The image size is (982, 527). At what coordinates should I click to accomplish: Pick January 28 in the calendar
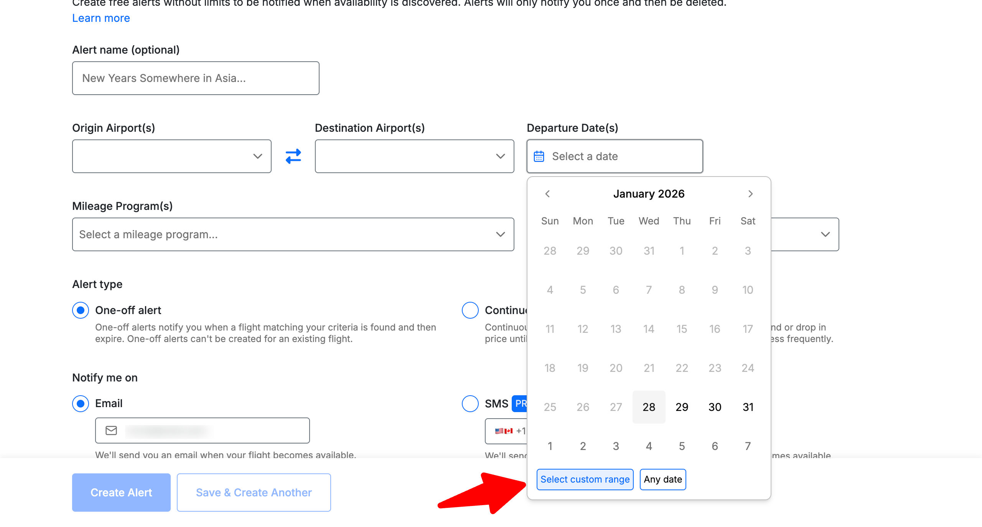pyautogui.click(x=649, y=407)
